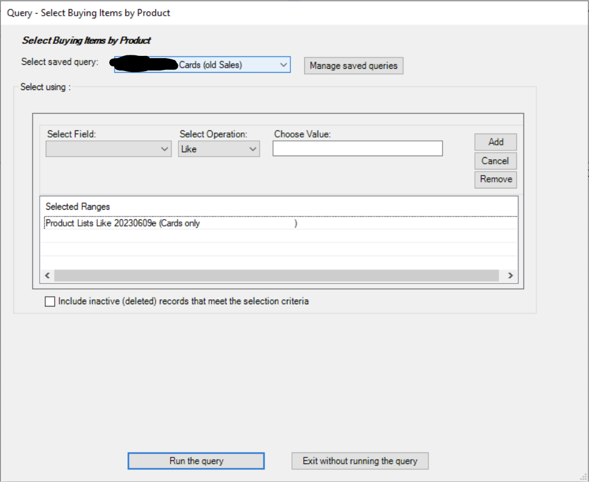589x482 pixels.
Task: Click the horizontal scrollbar track in Selected Ranges
Action: (x=276, y=276)
